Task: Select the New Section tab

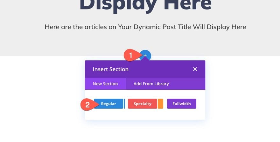Action: tap(105, 84)
